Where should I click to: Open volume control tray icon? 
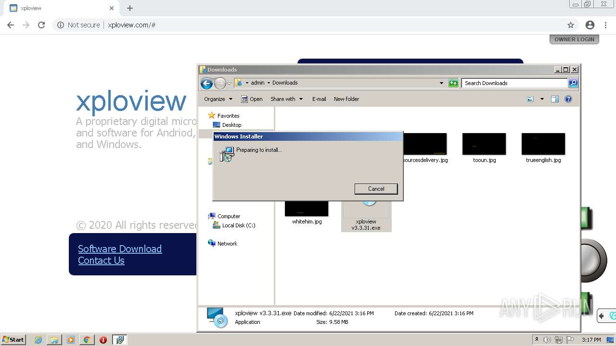pyautogui.click(x=547, y=340)
